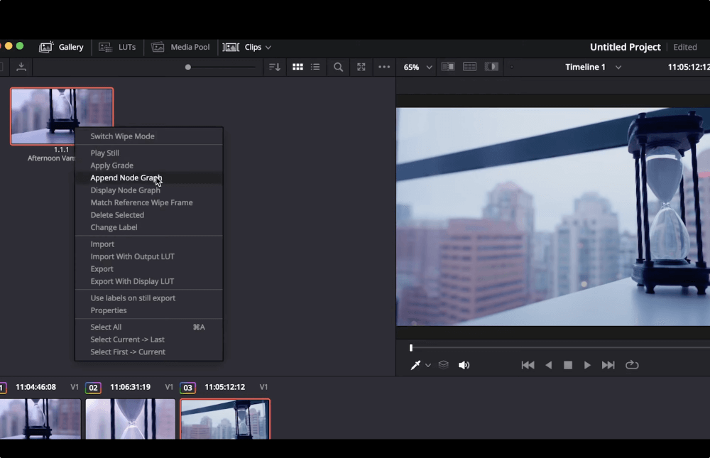Toggle loop playback

[x=632, y=365]
